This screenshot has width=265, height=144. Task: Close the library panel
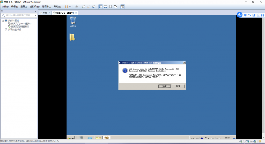pos(35,11)
